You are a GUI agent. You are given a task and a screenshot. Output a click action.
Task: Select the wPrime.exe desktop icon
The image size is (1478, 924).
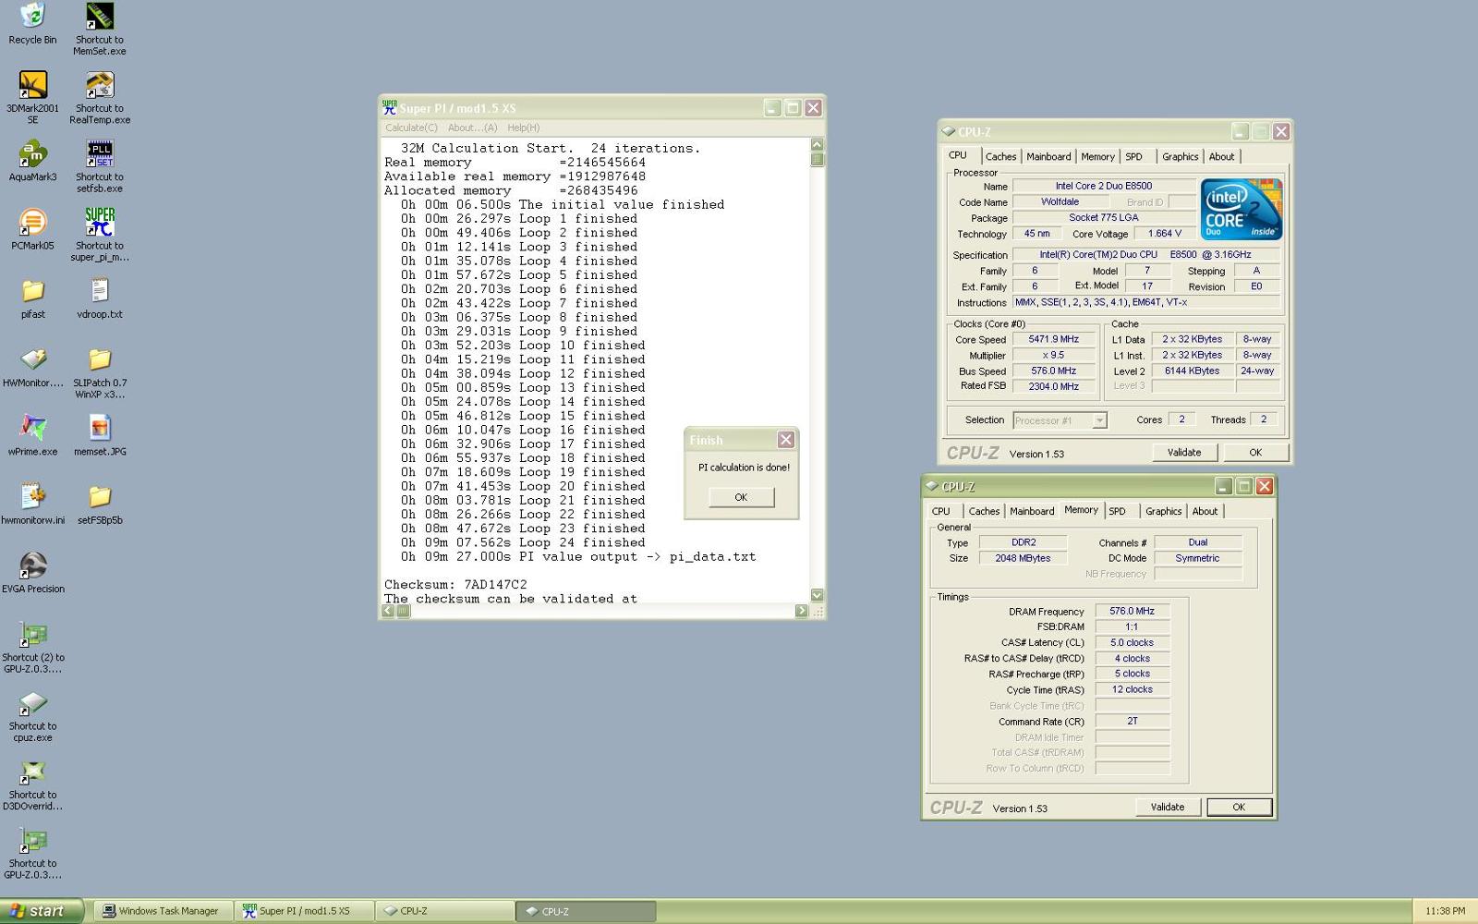click(32, 428)
